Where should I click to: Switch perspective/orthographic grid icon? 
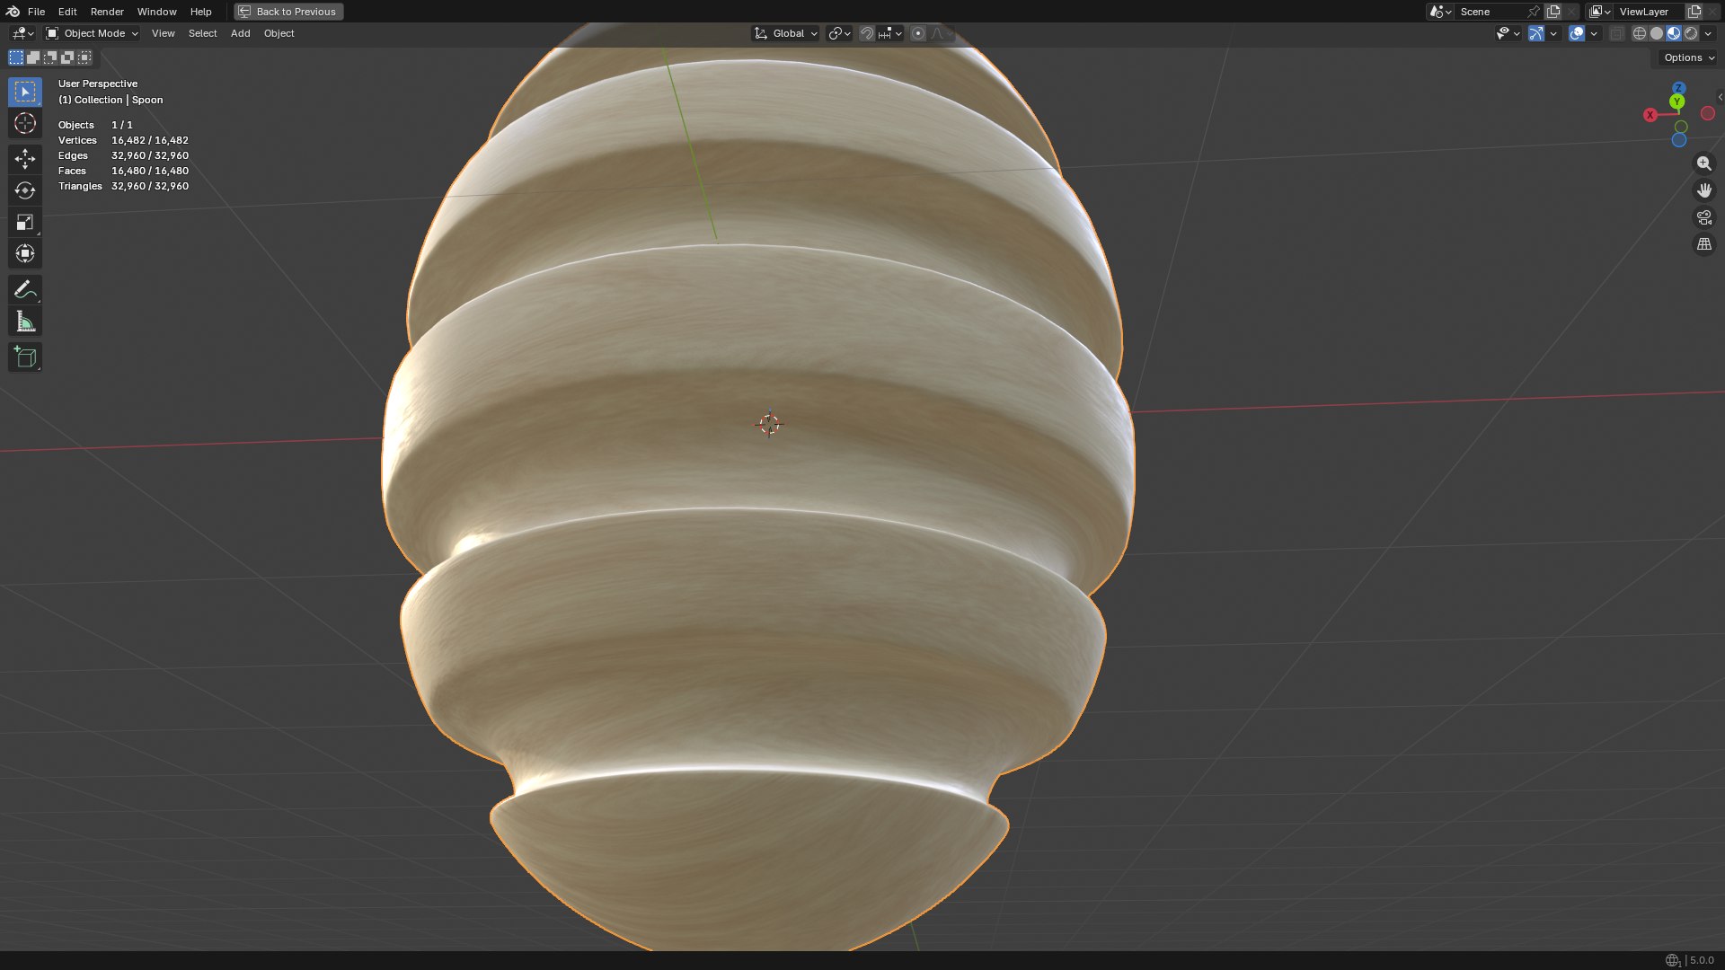point(1703,244)
